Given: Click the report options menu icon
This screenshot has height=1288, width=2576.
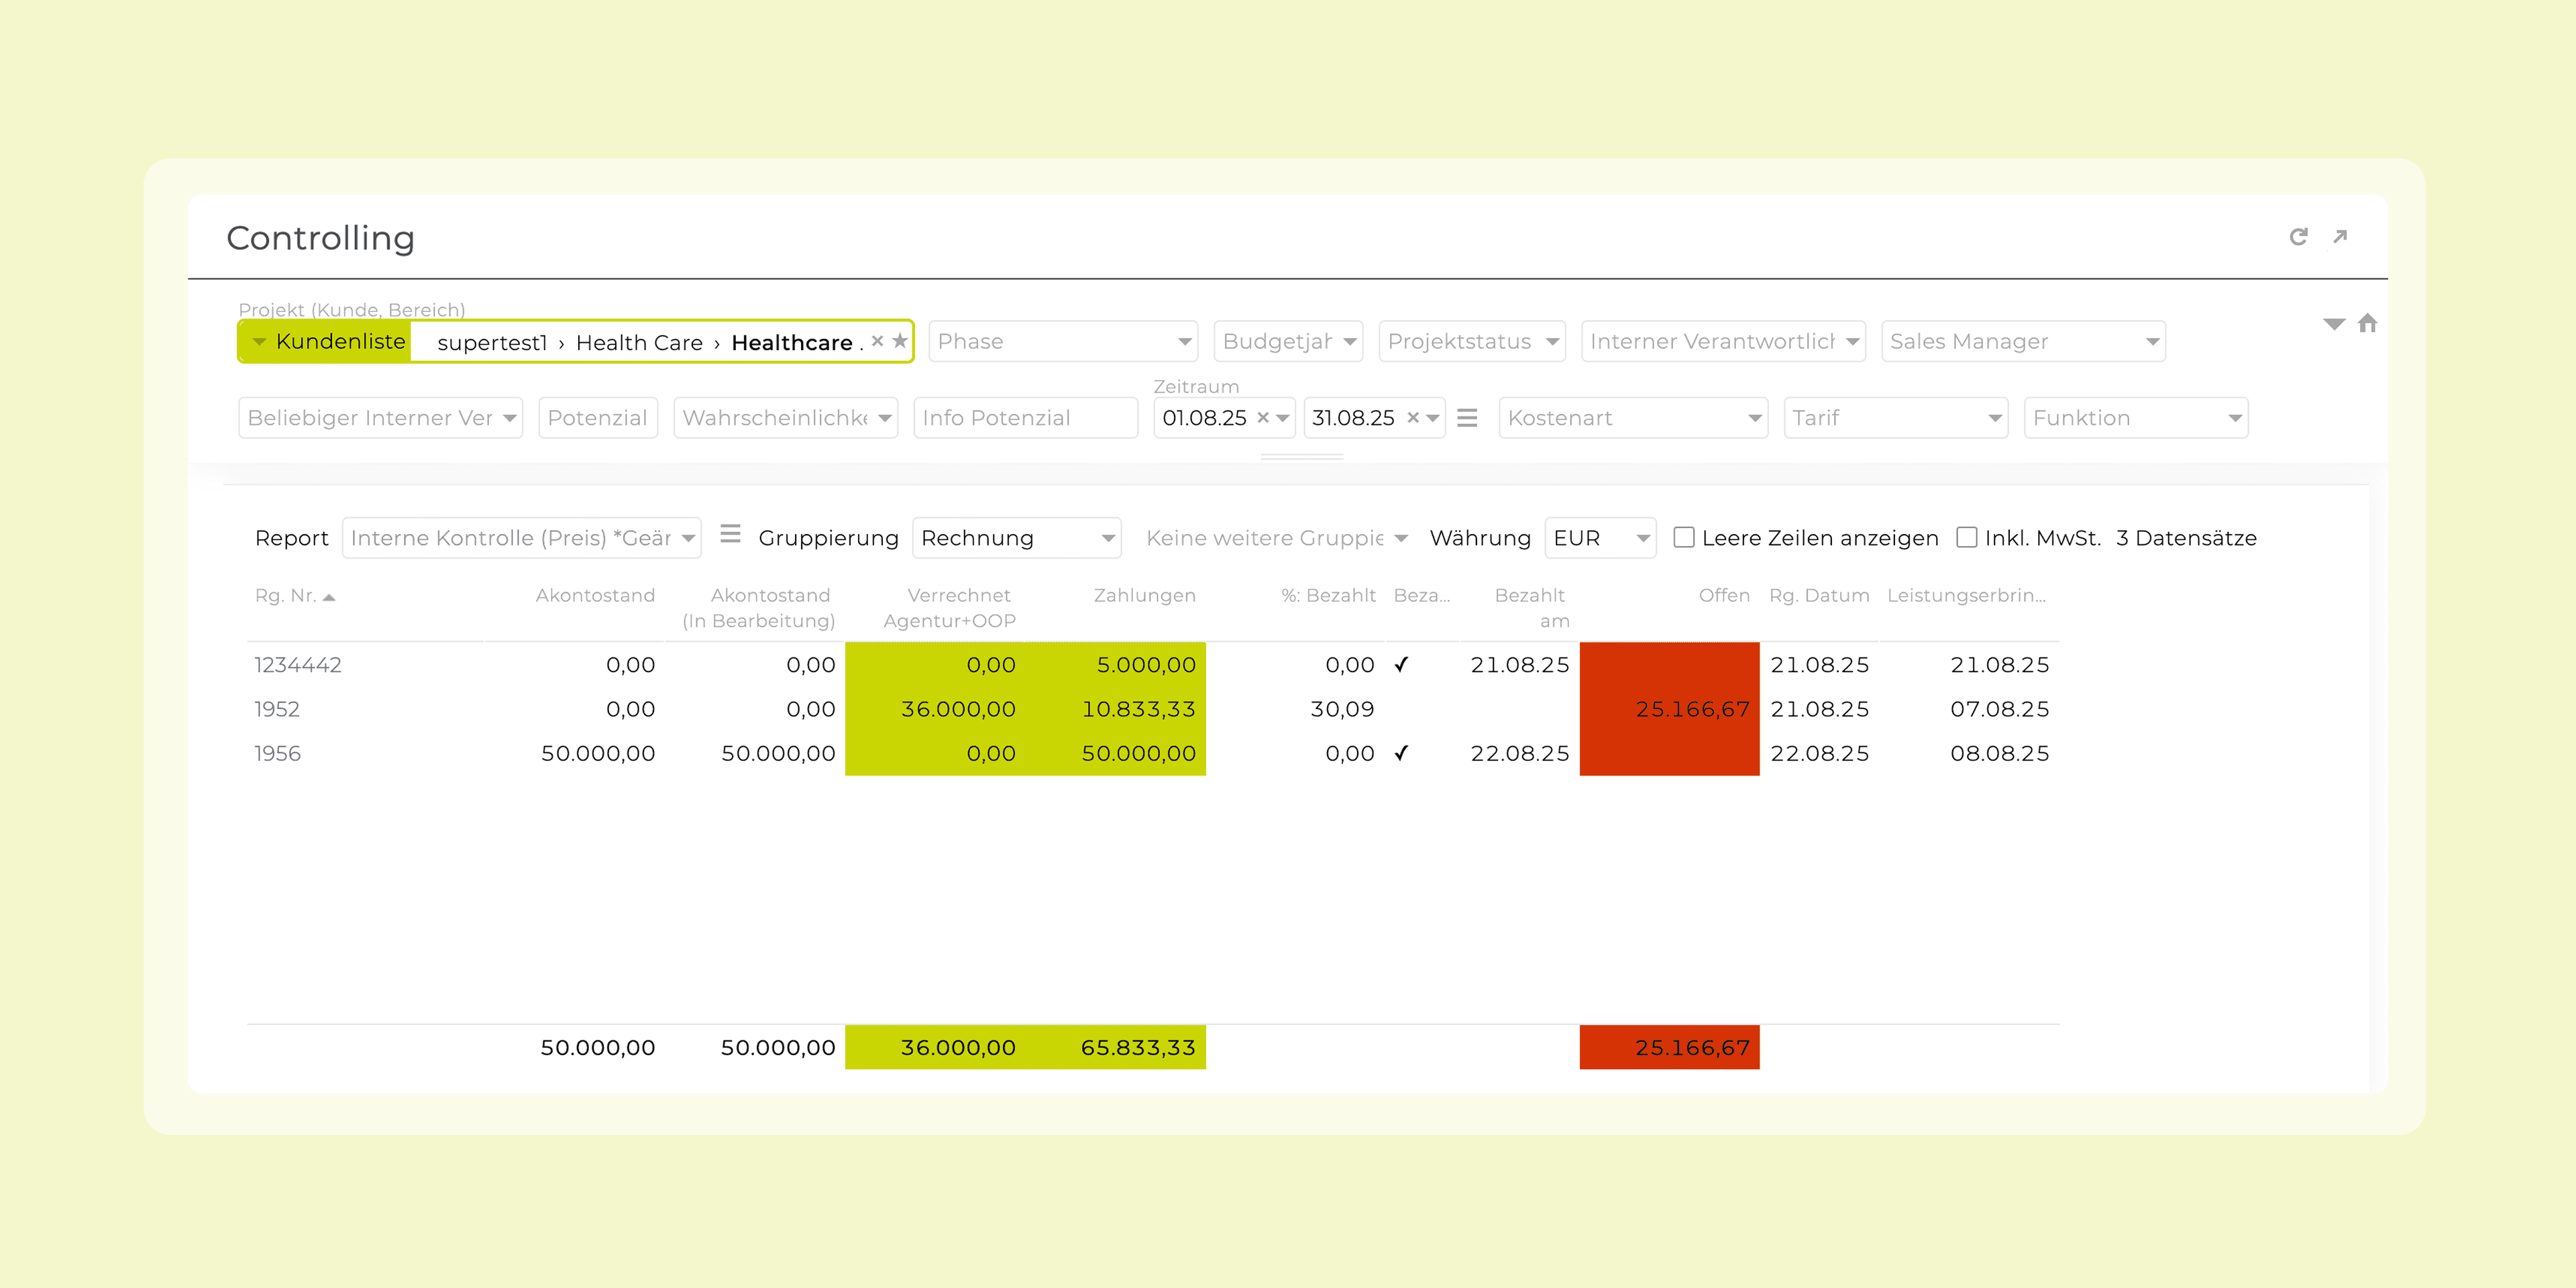Looking at the screenshot, I should tap(730, 534).
